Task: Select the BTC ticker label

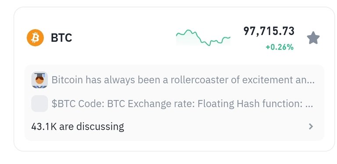Action: [61, 38]
